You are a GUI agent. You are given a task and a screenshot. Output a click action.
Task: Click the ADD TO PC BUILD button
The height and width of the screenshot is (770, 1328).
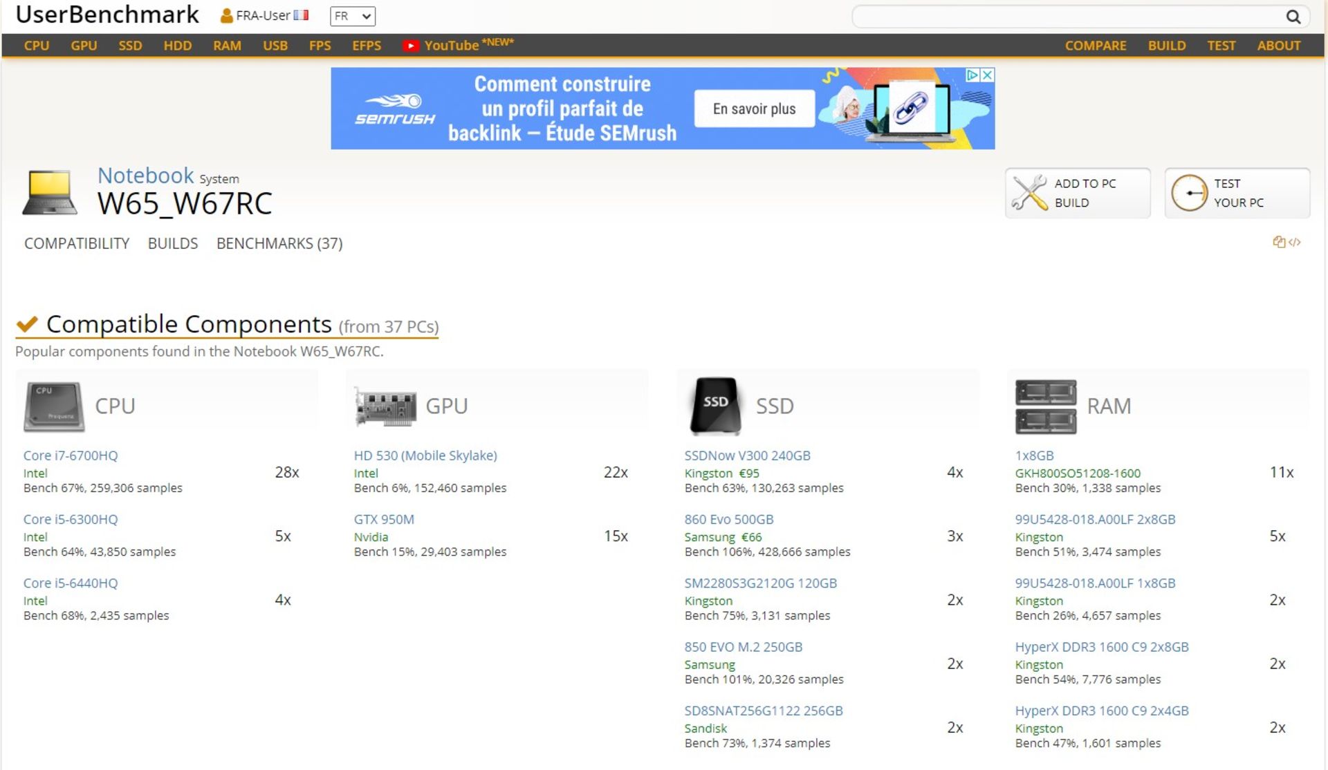point(1078,193)
